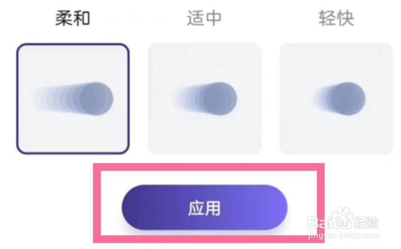Click the faded motion trail in the 柔和 card
Viewport: 401px width, 249px height.
[55, 99]
